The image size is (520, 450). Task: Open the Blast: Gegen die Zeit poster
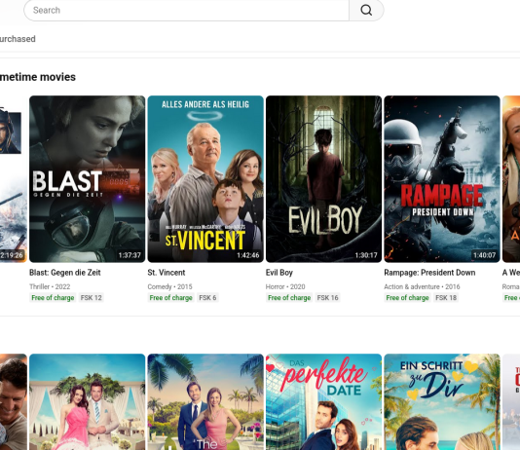[x=88, y=179]
